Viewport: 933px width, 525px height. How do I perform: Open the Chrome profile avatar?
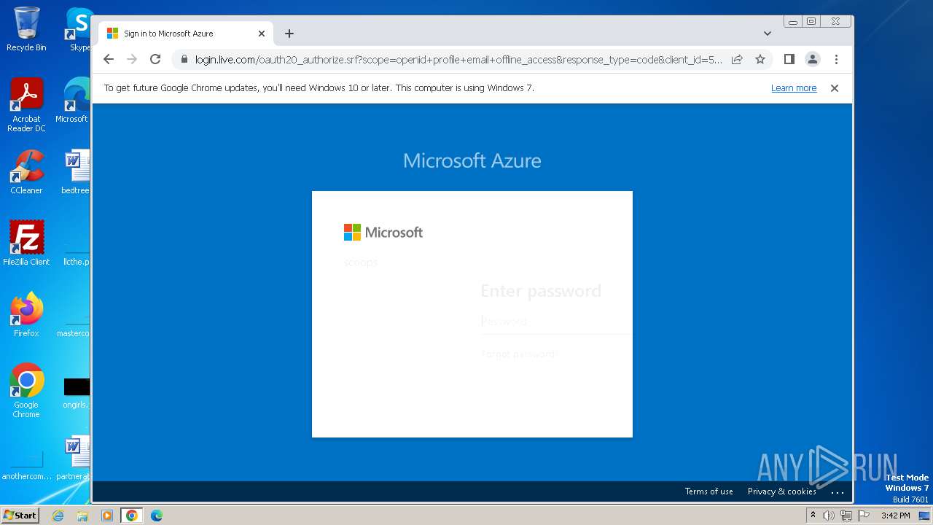pos(812,59)
